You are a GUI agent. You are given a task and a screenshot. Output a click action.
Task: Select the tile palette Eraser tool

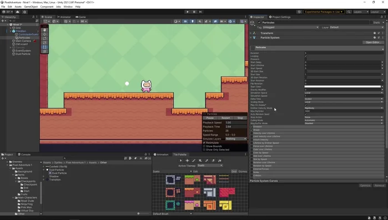[213, 161]
